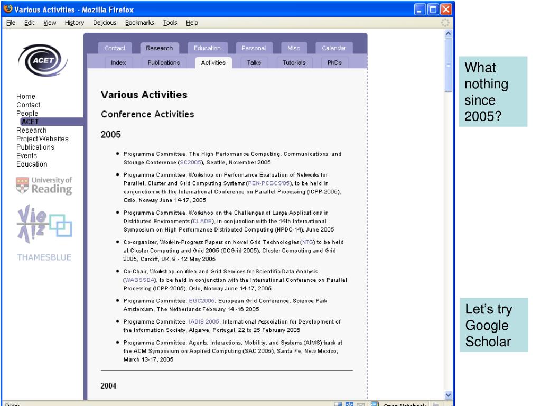Click the 2004 year heading

tap(108, 386)
